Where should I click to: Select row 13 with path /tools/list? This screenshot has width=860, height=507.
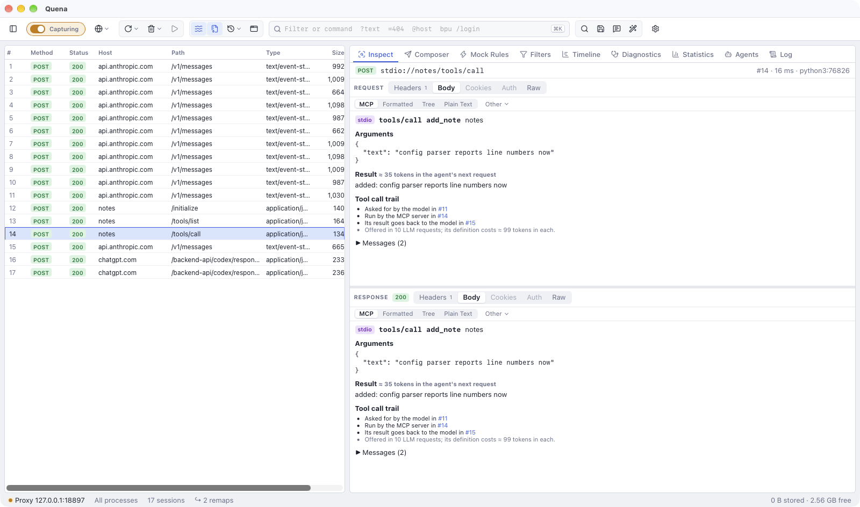[175, 221]
